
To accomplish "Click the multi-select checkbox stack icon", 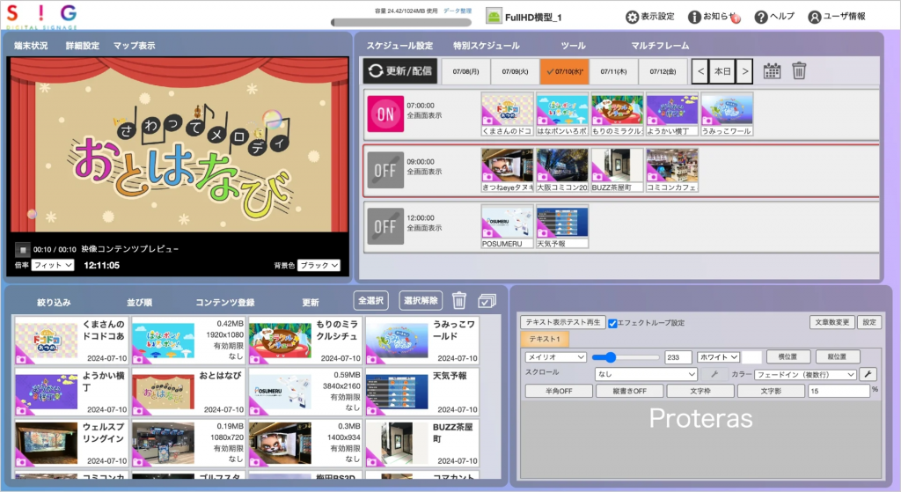I will pyautogui.click(x=487, y=301).
